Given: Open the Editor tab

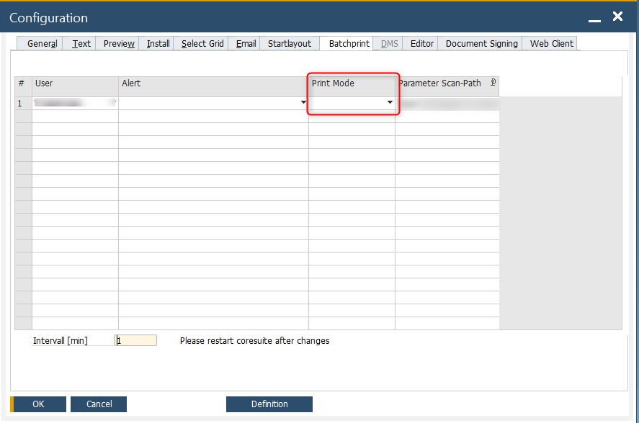Looking at the screenshot, I should pos(422,44).
